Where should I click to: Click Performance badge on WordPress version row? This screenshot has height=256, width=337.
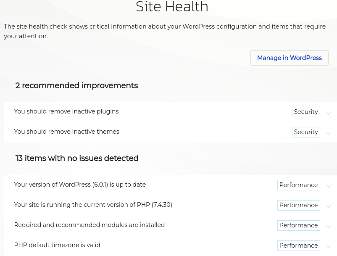pyautogui.click(x=298, y=185)
